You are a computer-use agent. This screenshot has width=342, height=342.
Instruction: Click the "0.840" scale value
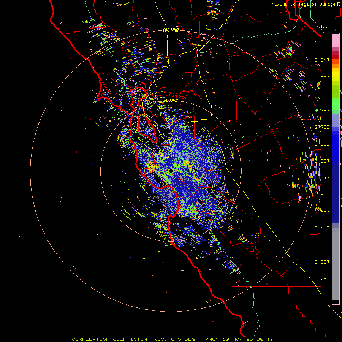click(x=322, y=93)
